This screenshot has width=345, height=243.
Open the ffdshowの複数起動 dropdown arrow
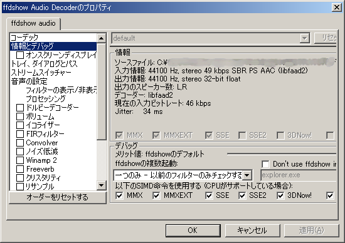(x=247, y=175)
